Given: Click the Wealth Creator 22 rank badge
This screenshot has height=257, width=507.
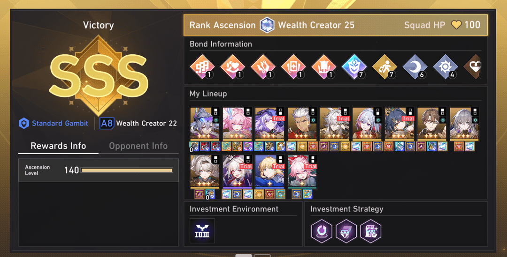Looking at the screenshot, I should coord(138,123).
